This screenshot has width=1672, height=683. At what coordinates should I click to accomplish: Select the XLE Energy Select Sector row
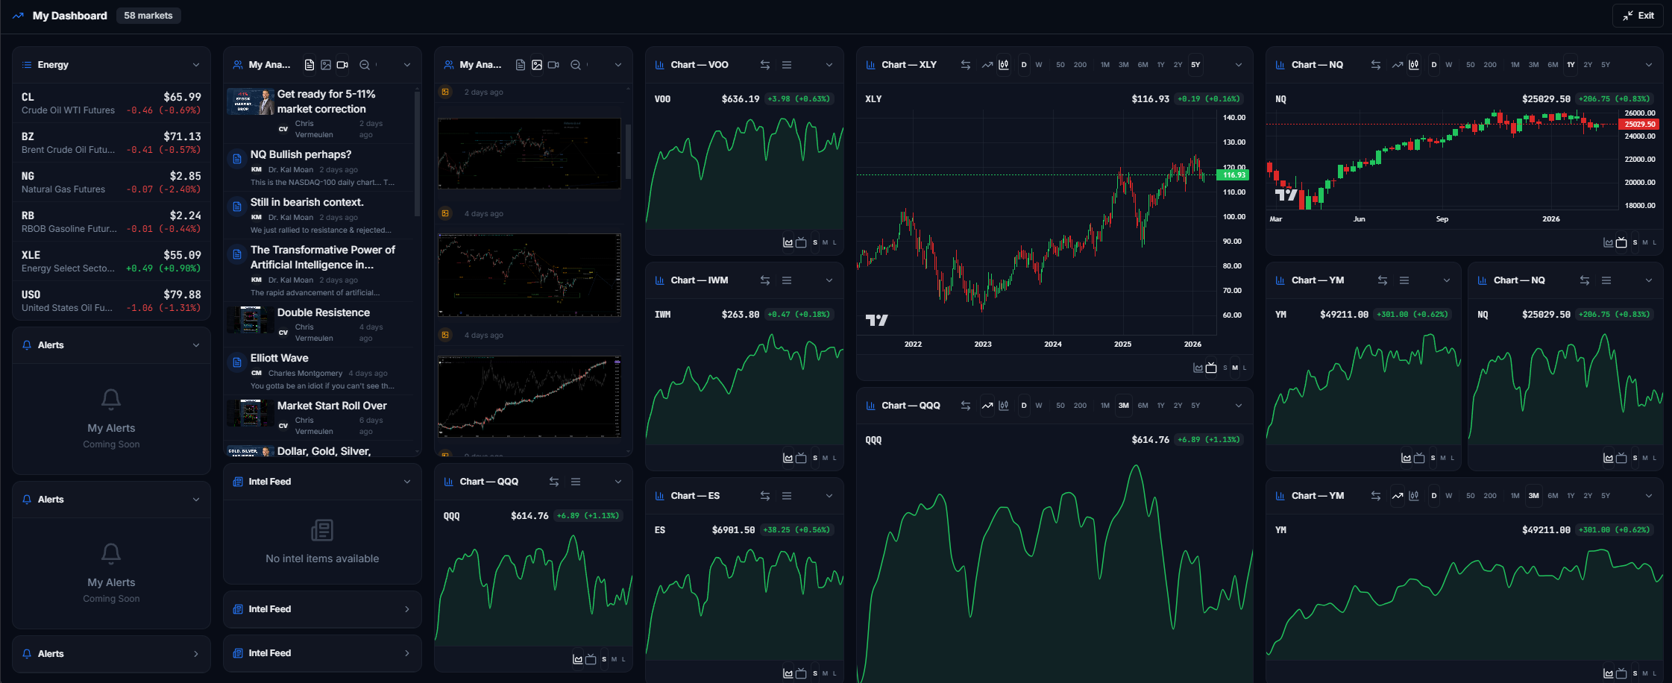point(111,261)
